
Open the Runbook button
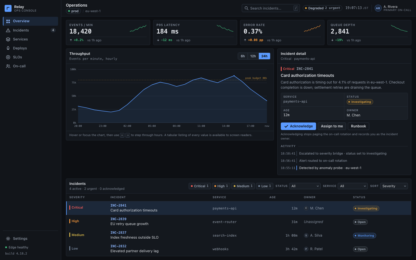tap(359, 126)
